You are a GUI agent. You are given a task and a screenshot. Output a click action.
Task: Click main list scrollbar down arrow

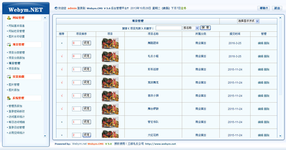point(280,136)
